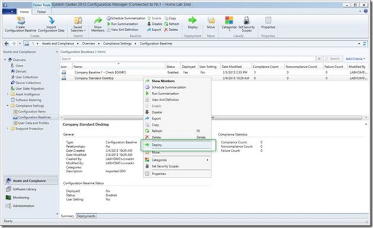Image resolution: width=373 pixels, height=228 pixels.
Task: Sort by the Date Modified column header
Action: click(x=236, y=67)
